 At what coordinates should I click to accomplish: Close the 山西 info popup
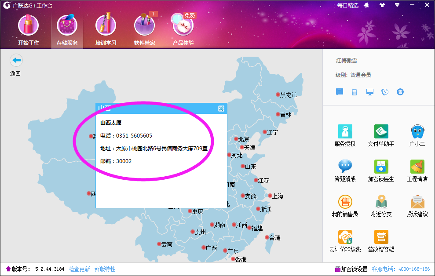tap(221, 109)
